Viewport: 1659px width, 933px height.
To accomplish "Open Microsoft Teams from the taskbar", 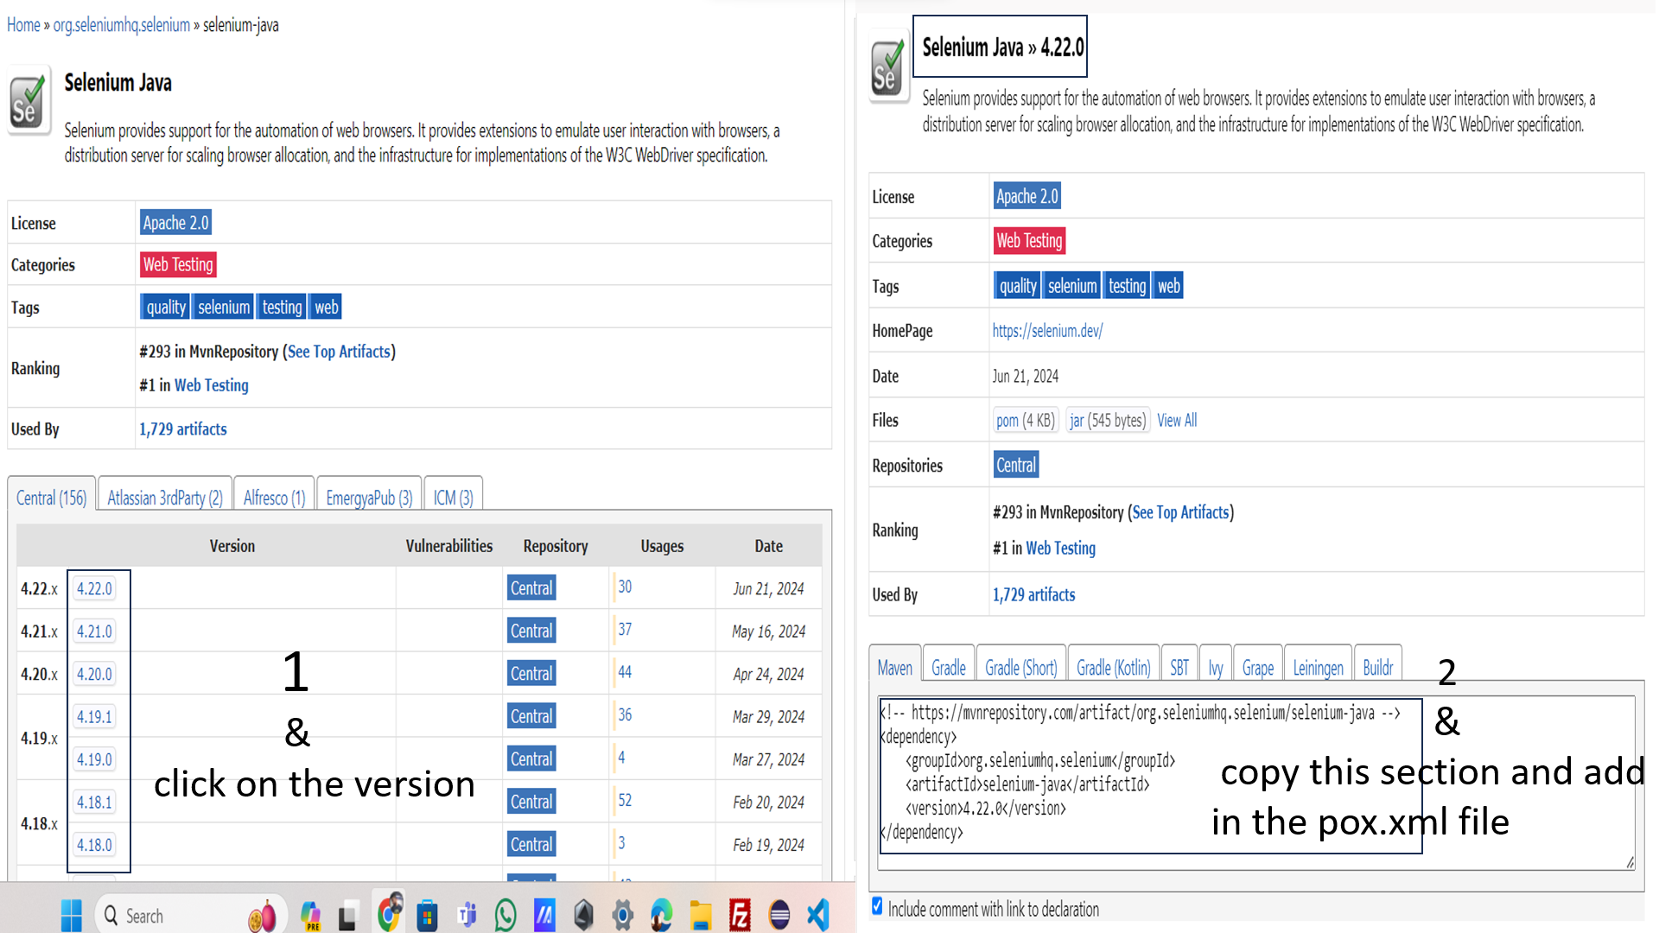I will [467, 915].
